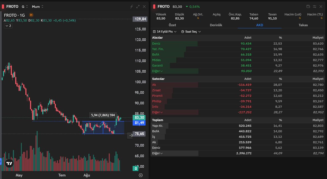Click the Adet column header in Alıcılar

tap(248, 38)
